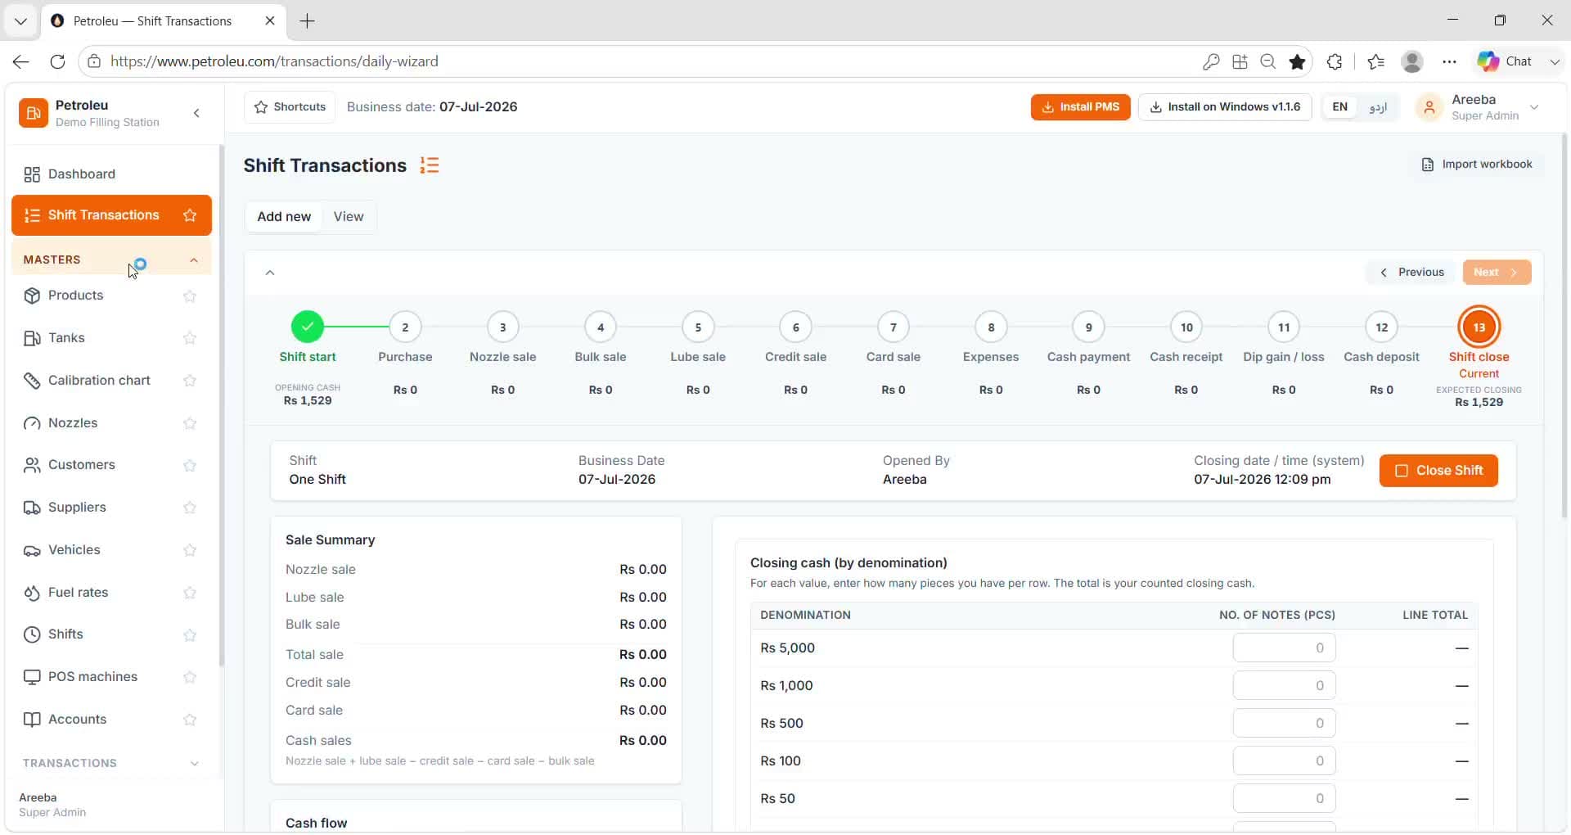Collapse the sidebar with the left chevron
The height and width of the screenshot is (835, 1571).
tap(196, 113)
